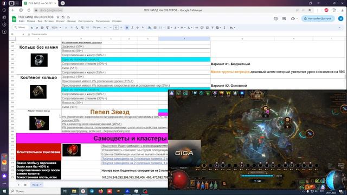Open the Инструменты menu
Viewport: 347px width, 195px height.
pos(86,21)
